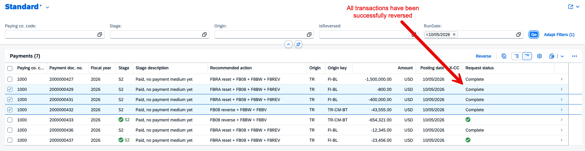Reverse the selected payments
The width and height of the screenshot is (585, 151).
click(x=483, y=56)
